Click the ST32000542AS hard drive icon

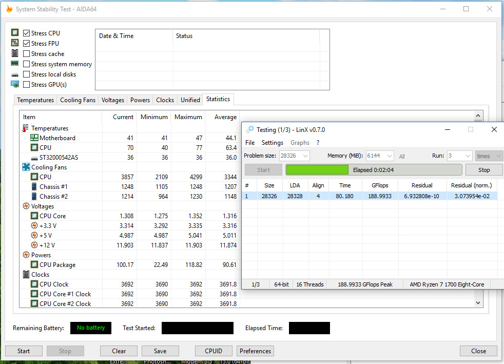click(x=34, y=158)
